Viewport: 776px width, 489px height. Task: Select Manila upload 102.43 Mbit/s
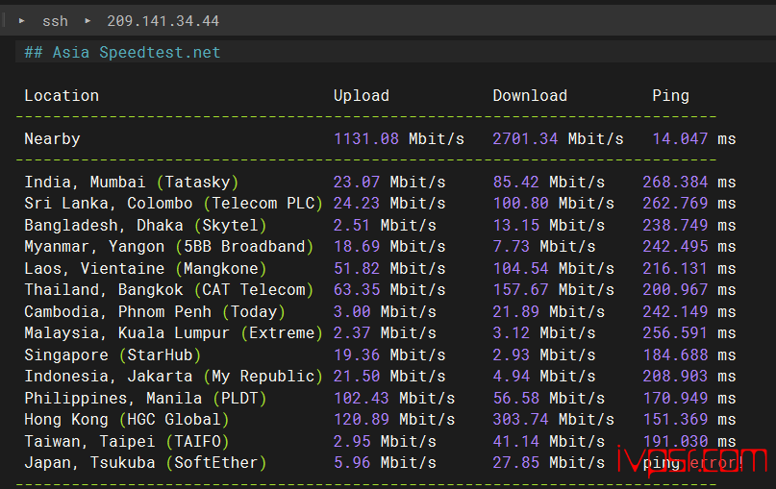(x=394, y=399)
